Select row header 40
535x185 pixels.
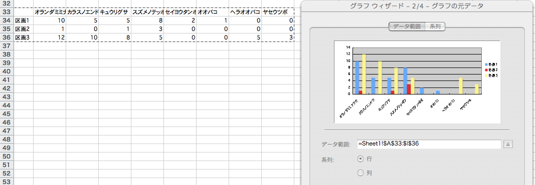click(7, 71)
